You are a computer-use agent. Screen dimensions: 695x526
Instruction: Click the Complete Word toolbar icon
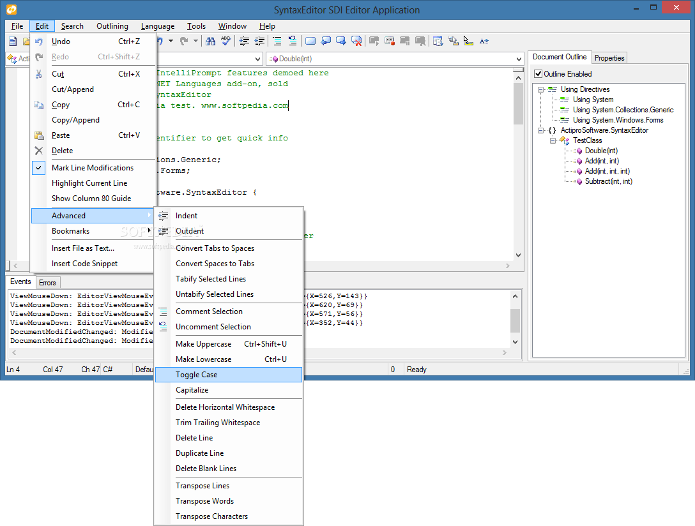tap(484, 41)
